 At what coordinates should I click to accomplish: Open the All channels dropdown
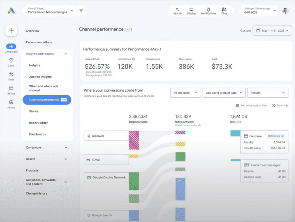tap(186, 93)
